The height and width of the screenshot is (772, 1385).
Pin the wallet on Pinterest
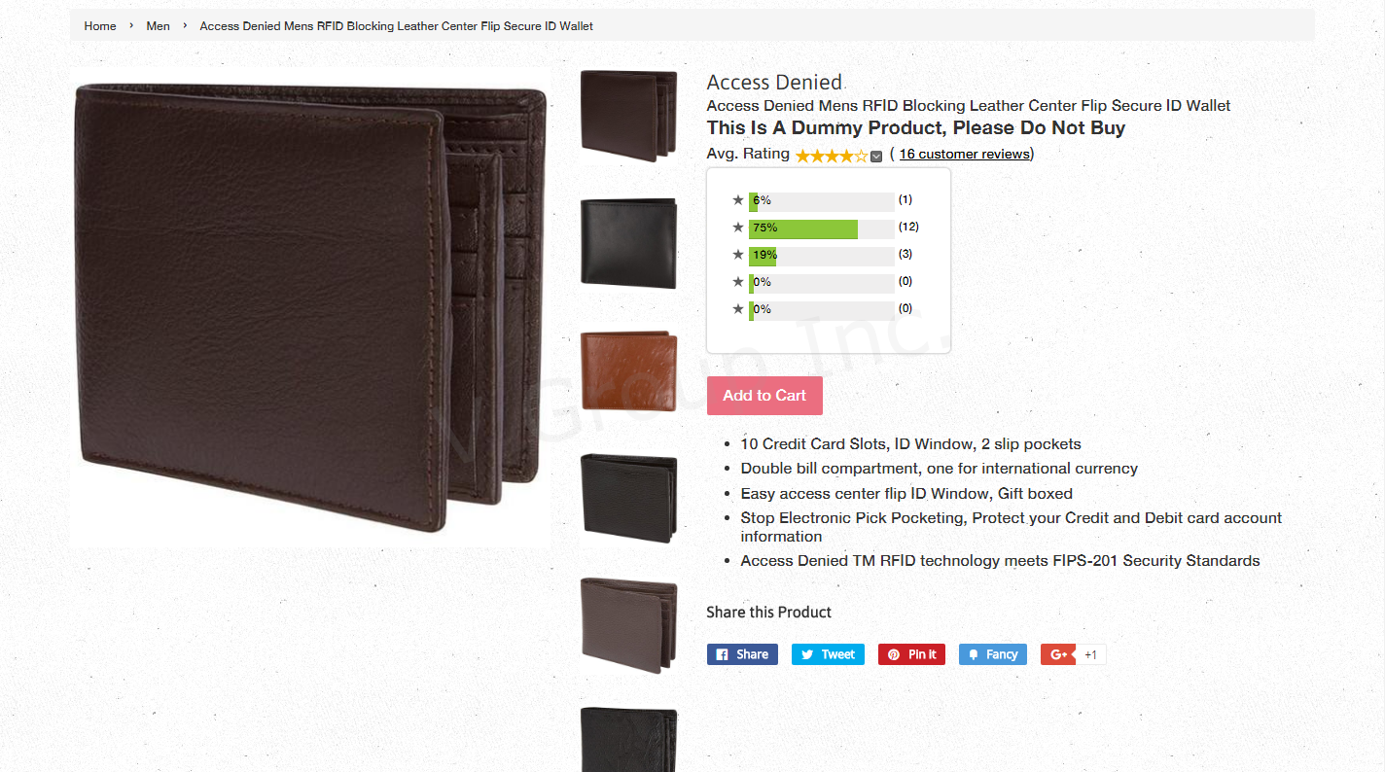click(911, 654)
